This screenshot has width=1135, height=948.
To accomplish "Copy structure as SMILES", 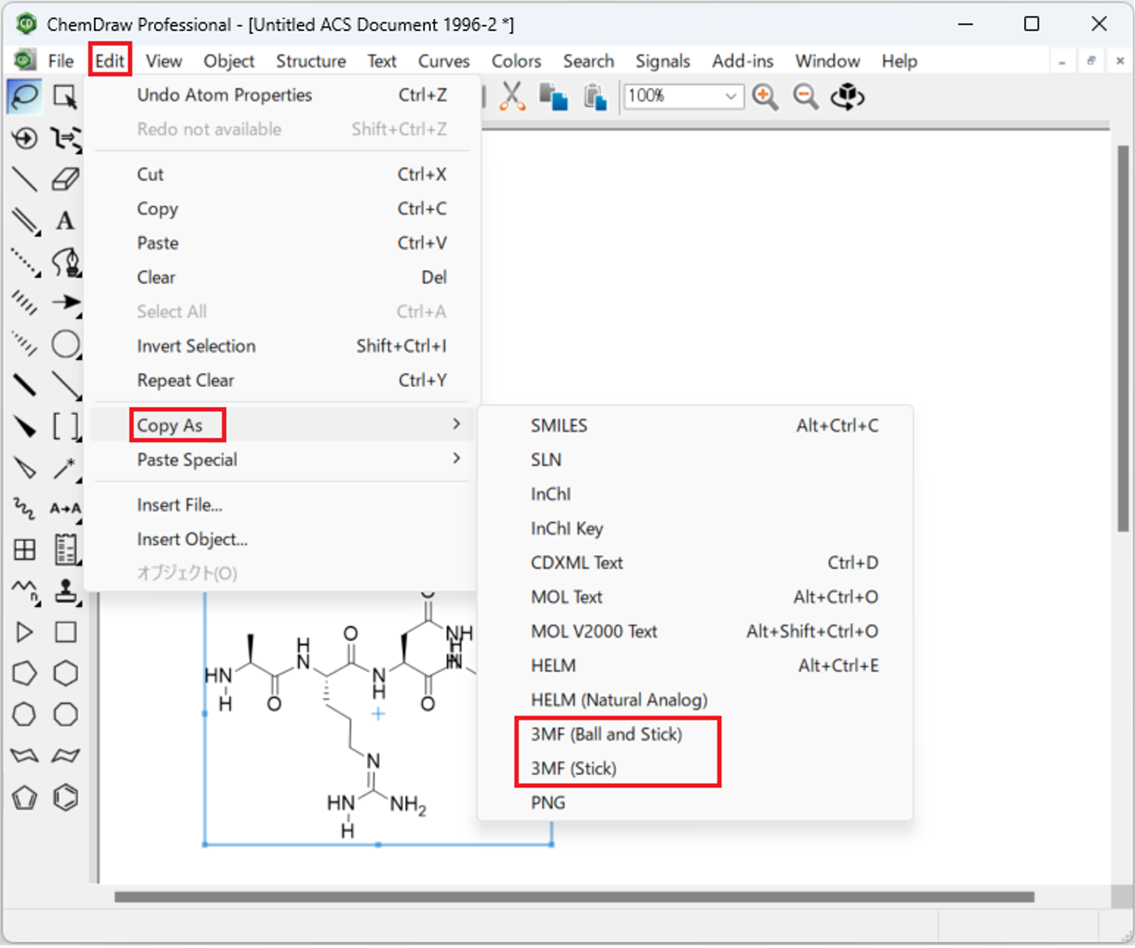I will 559,425.
